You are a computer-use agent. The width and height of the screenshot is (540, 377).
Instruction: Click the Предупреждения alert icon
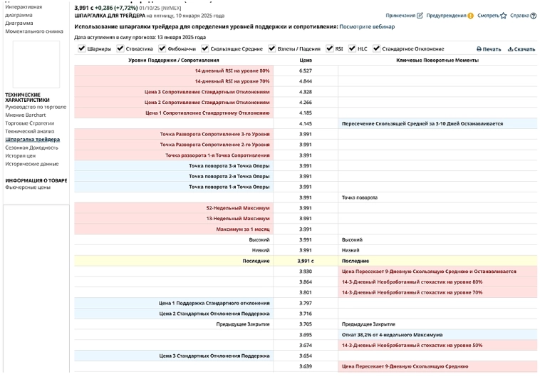coord(470,15)
